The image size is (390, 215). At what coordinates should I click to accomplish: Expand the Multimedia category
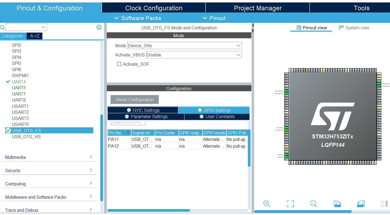pos(49,157)
